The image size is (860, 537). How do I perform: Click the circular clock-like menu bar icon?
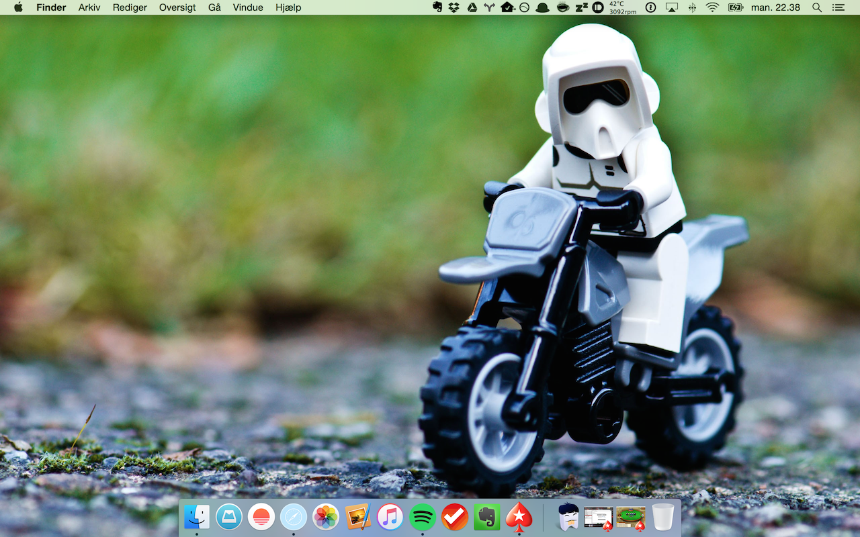(x=525, y=7)
